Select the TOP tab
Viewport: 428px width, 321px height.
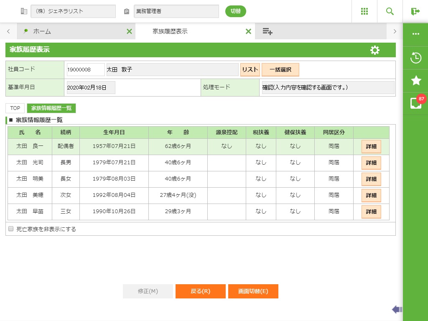15,108
